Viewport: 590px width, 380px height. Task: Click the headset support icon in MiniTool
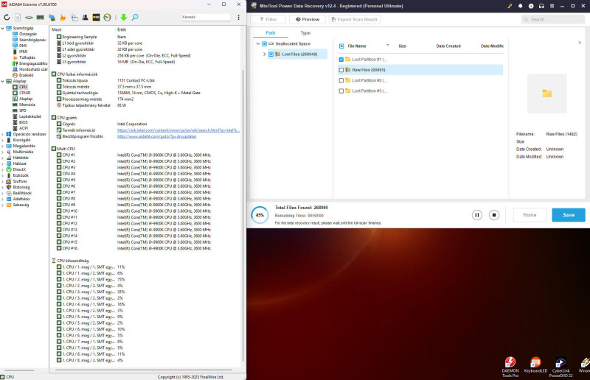click(x=541, y=6)
